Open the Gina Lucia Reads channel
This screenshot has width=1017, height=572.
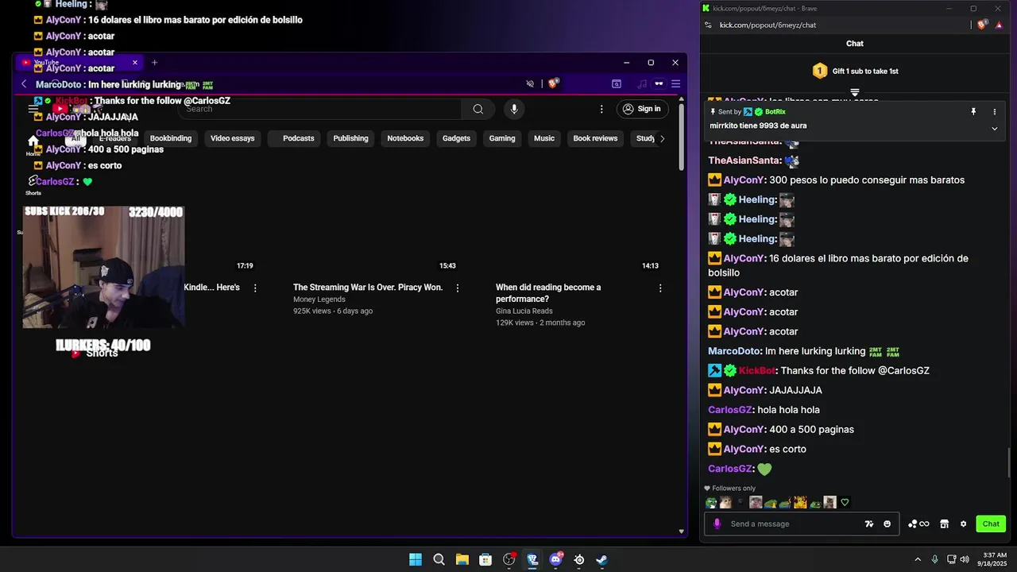pos(524,311)
